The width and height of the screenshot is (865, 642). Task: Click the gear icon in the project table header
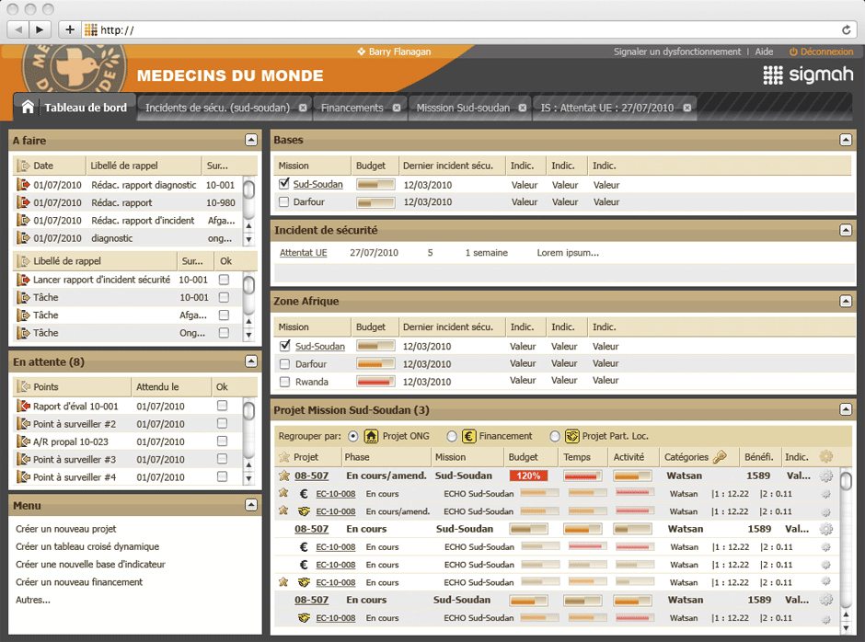(825, 457)
